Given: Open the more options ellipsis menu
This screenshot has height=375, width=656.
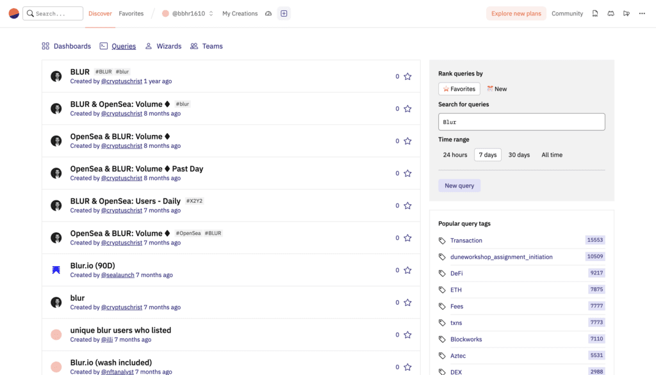Looking at the screenshot, I should [642, 13].
